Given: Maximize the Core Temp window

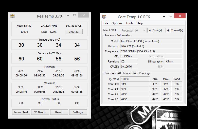Looking at the screenshot, I should pos(171,16).
